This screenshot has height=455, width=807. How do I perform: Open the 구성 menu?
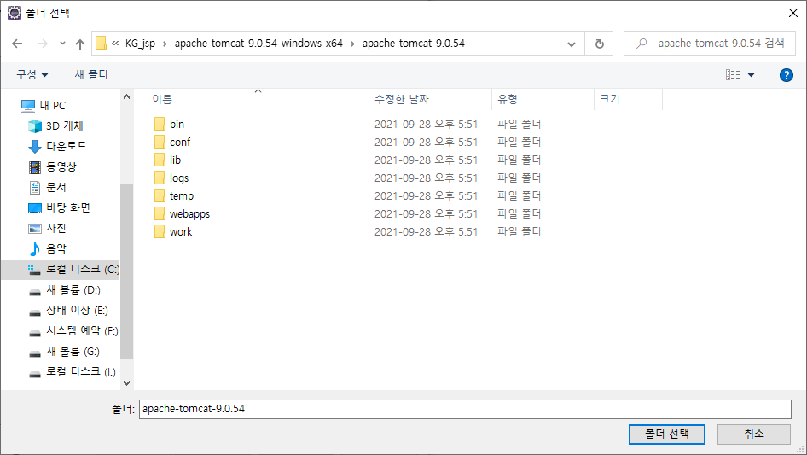point(32,75)
